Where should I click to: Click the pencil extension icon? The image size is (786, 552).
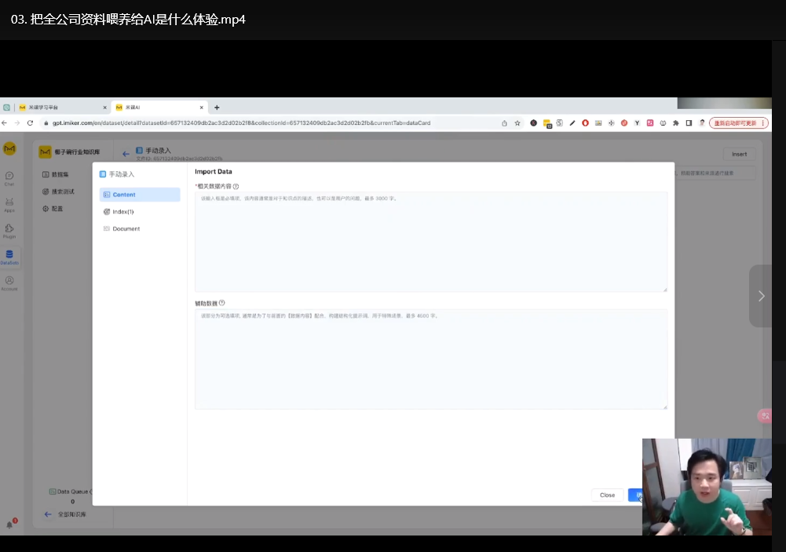[x=572, y=122]
